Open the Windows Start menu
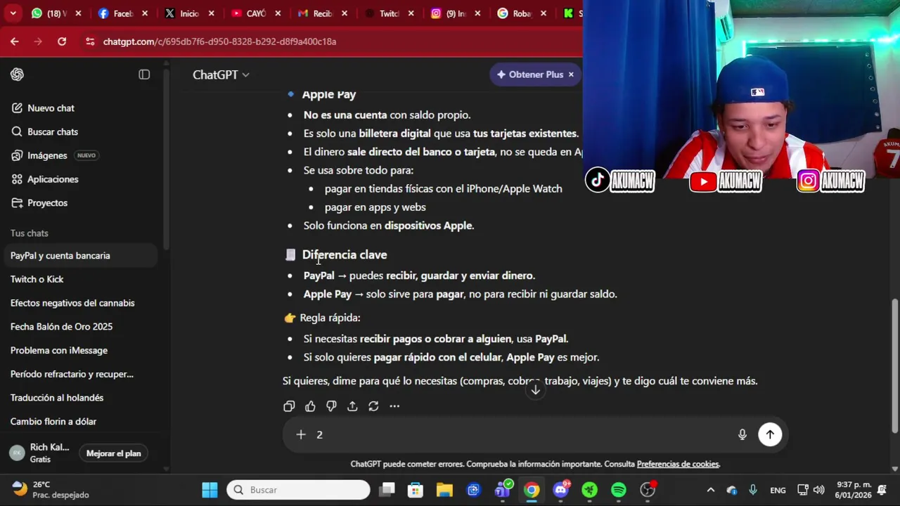The width and height of the screenshot is (900, 506). 210,490
